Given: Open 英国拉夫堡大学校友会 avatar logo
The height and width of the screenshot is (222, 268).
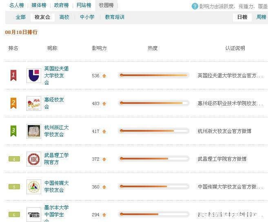Looking at the screenshot, I should click(34, 76).
